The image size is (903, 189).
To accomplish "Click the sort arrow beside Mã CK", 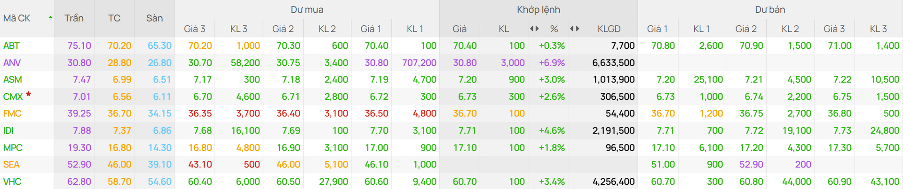I will (x=50, y=18).
